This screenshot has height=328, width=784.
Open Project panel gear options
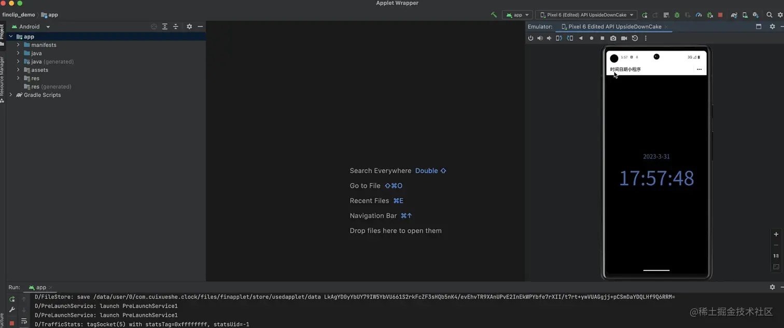[189, 26]
